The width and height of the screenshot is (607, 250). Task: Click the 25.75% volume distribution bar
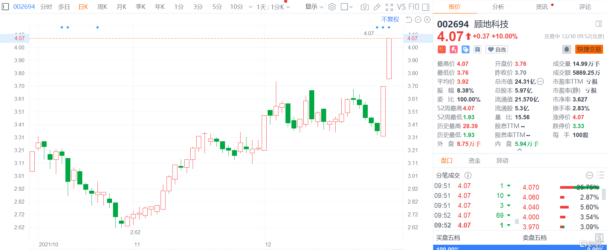pos(580,187)
